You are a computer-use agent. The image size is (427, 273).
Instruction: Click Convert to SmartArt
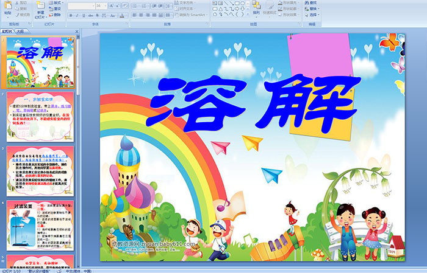click(x=191, y=15)
